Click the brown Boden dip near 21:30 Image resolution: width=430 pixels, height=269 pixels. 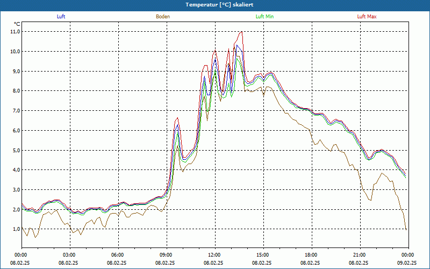click(370, 200)
